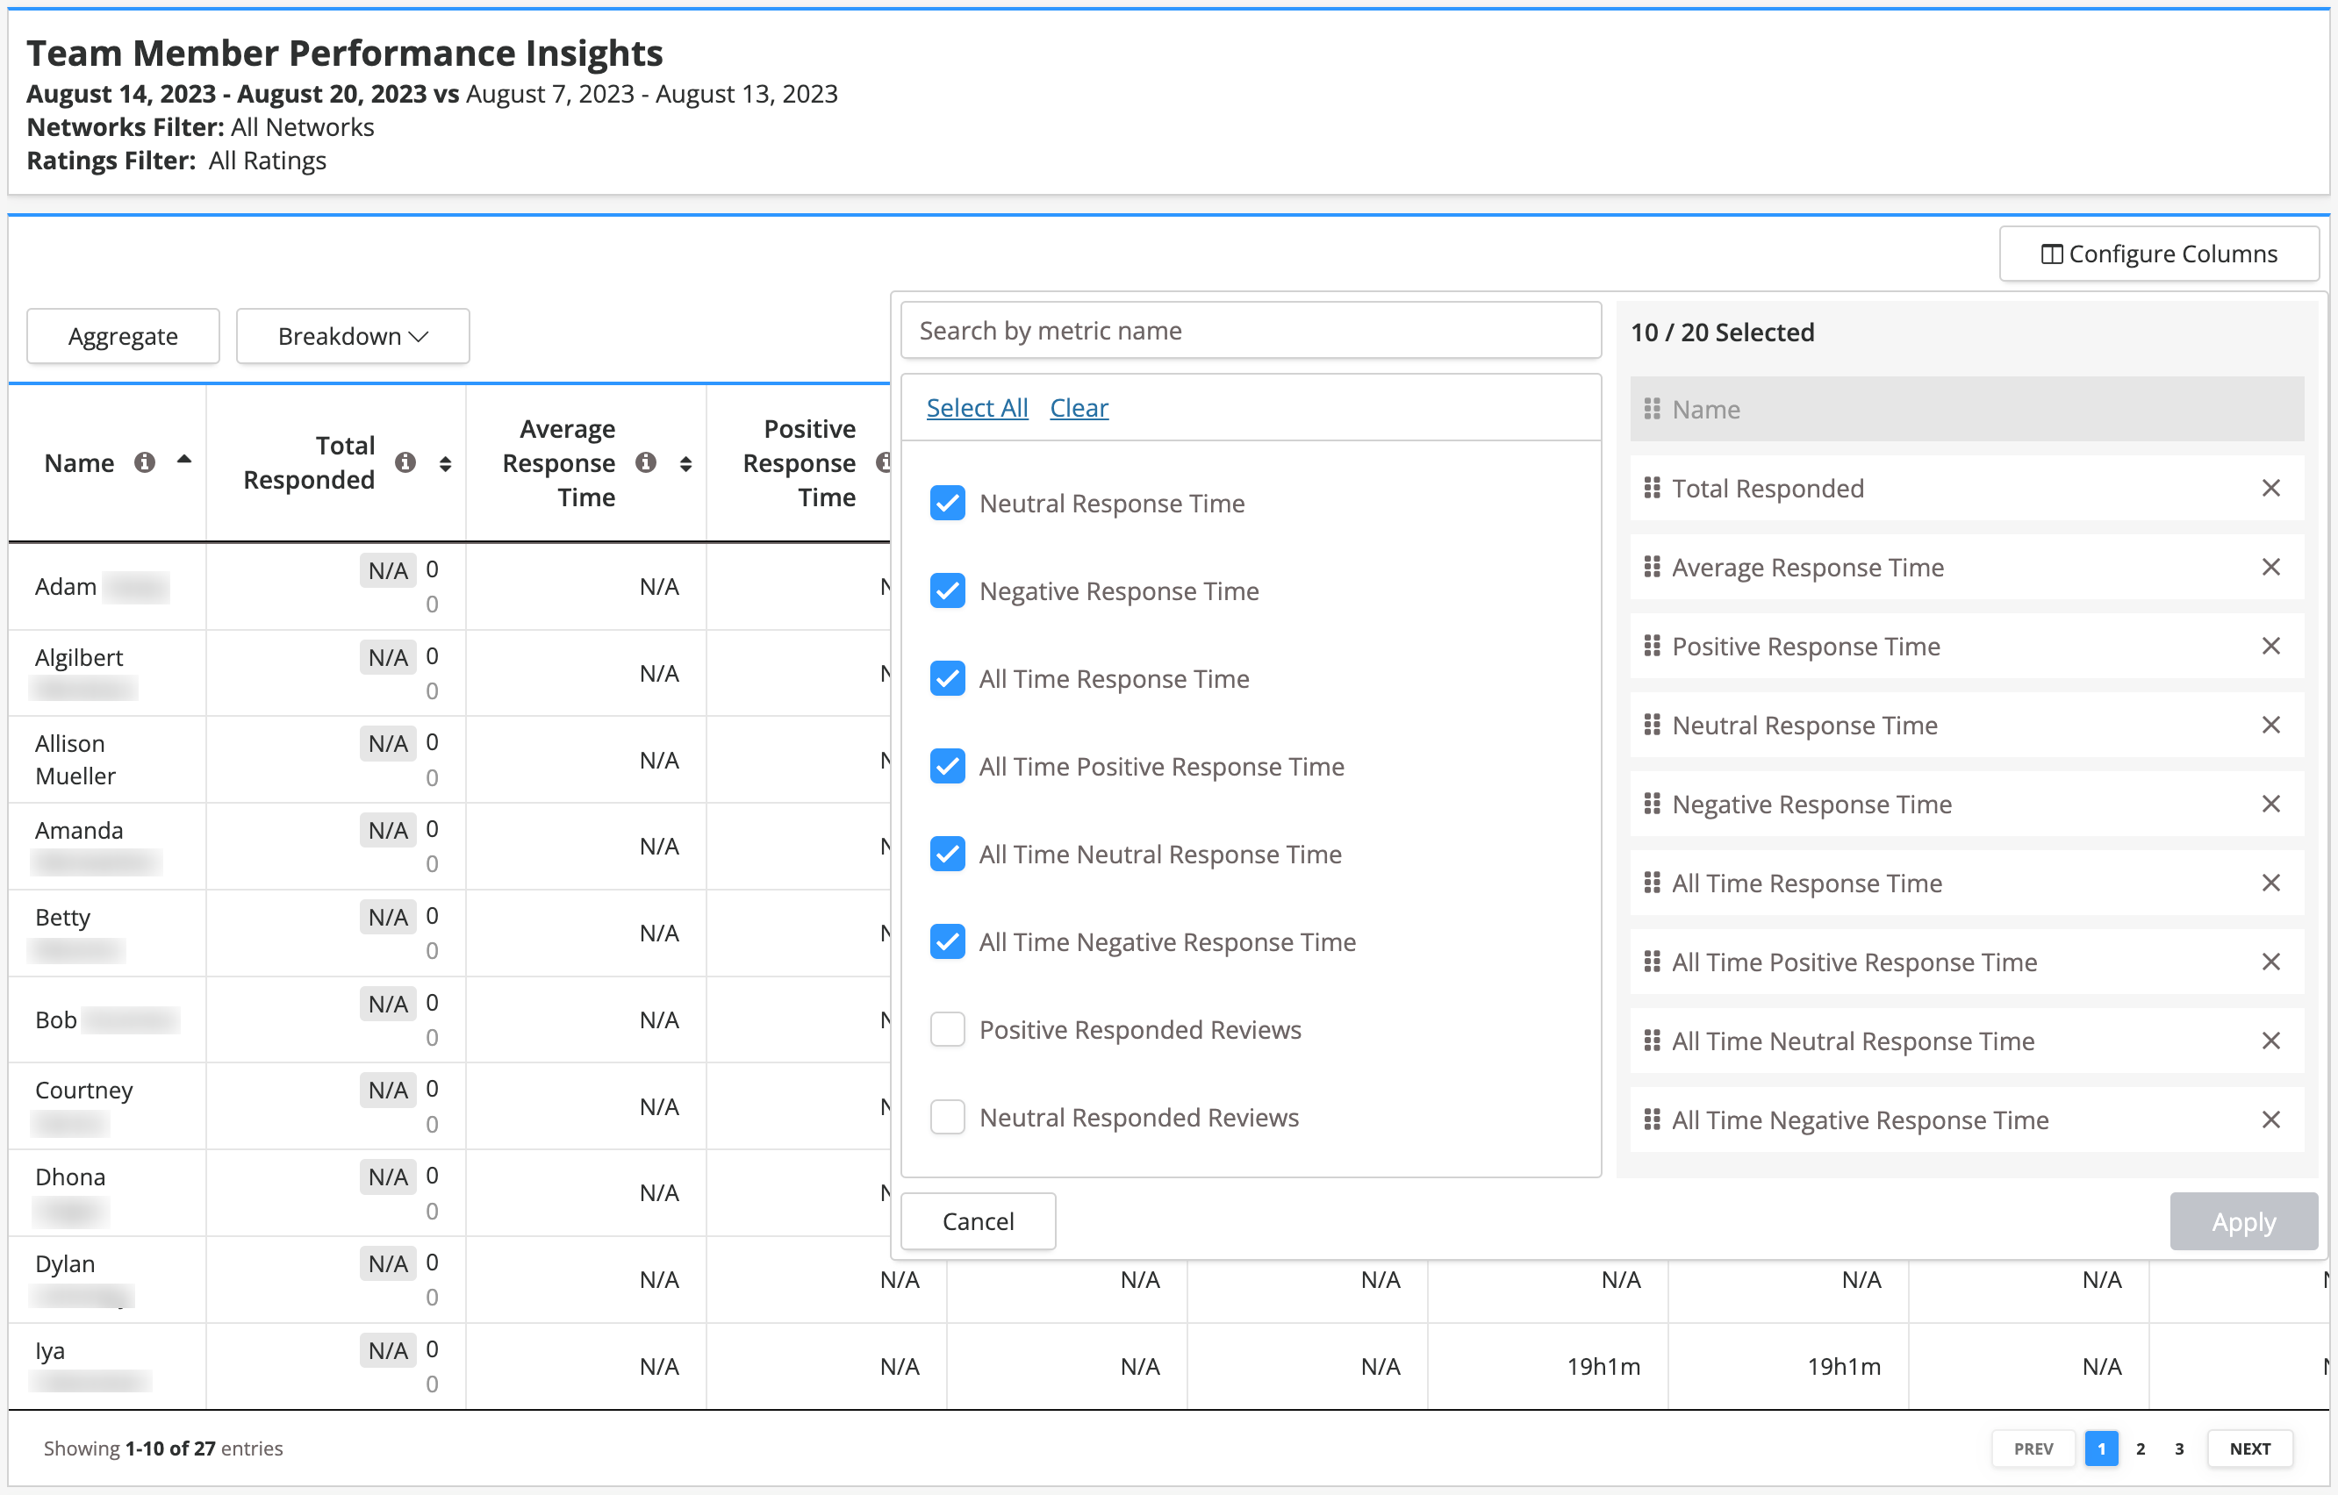Sort by Average Response Time arrows
Viewport: 2338px width, 1495px height.
click(685, 464)
